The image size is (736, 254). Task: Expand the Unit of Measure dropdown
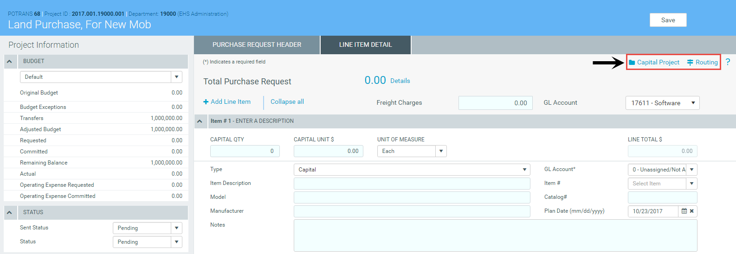tap(441, 151)
